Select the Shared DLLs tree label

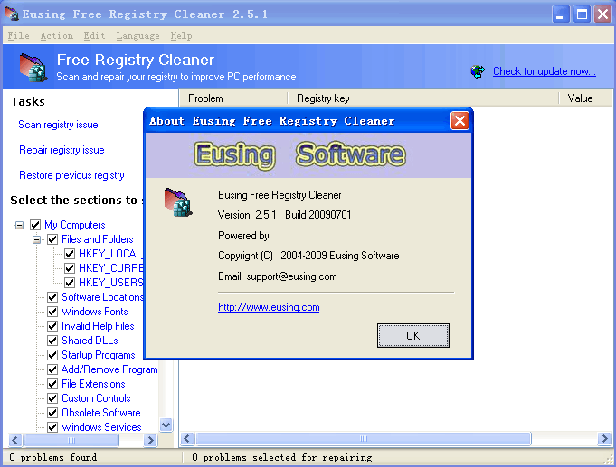[90, 341]
